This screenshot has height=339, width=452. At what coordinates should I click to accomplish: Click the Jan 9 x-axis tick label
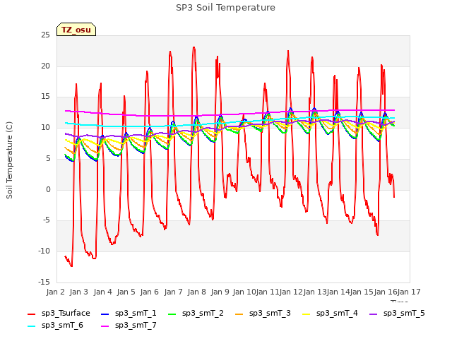pyautogui.click(x=220, y=292)
